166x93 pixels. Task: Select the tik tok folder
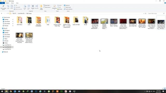[86, 21]
